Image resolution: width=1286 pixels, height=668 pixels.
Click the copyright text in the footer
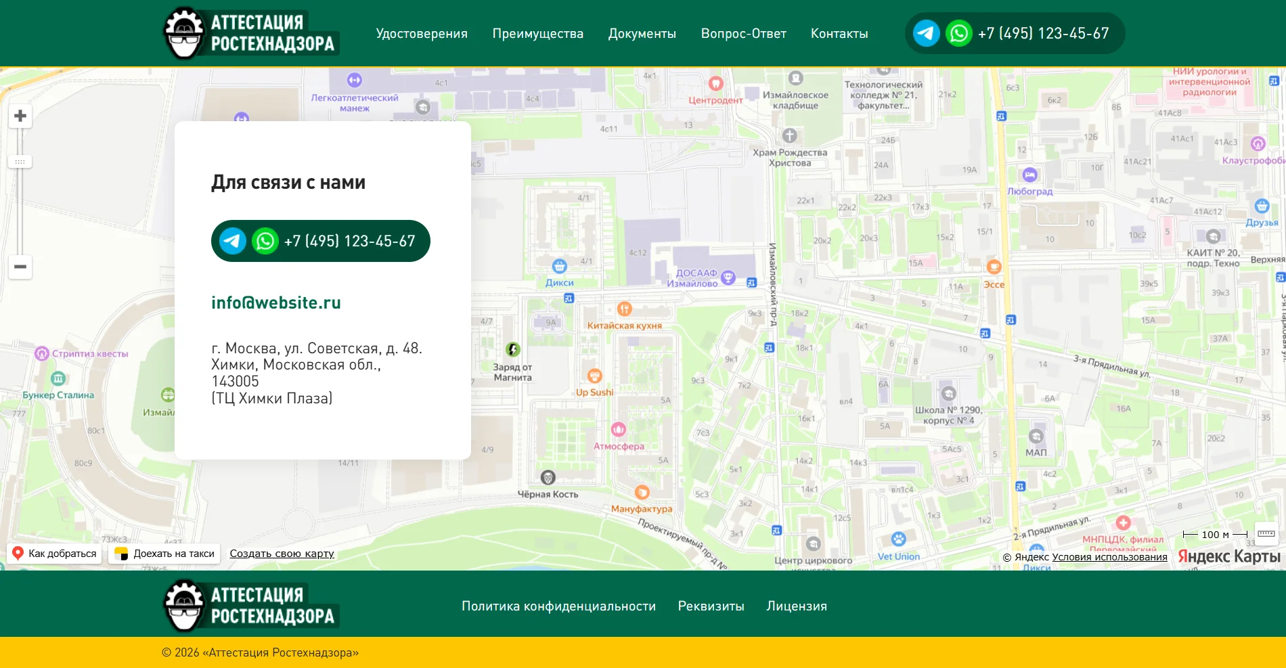click(261, 652)
